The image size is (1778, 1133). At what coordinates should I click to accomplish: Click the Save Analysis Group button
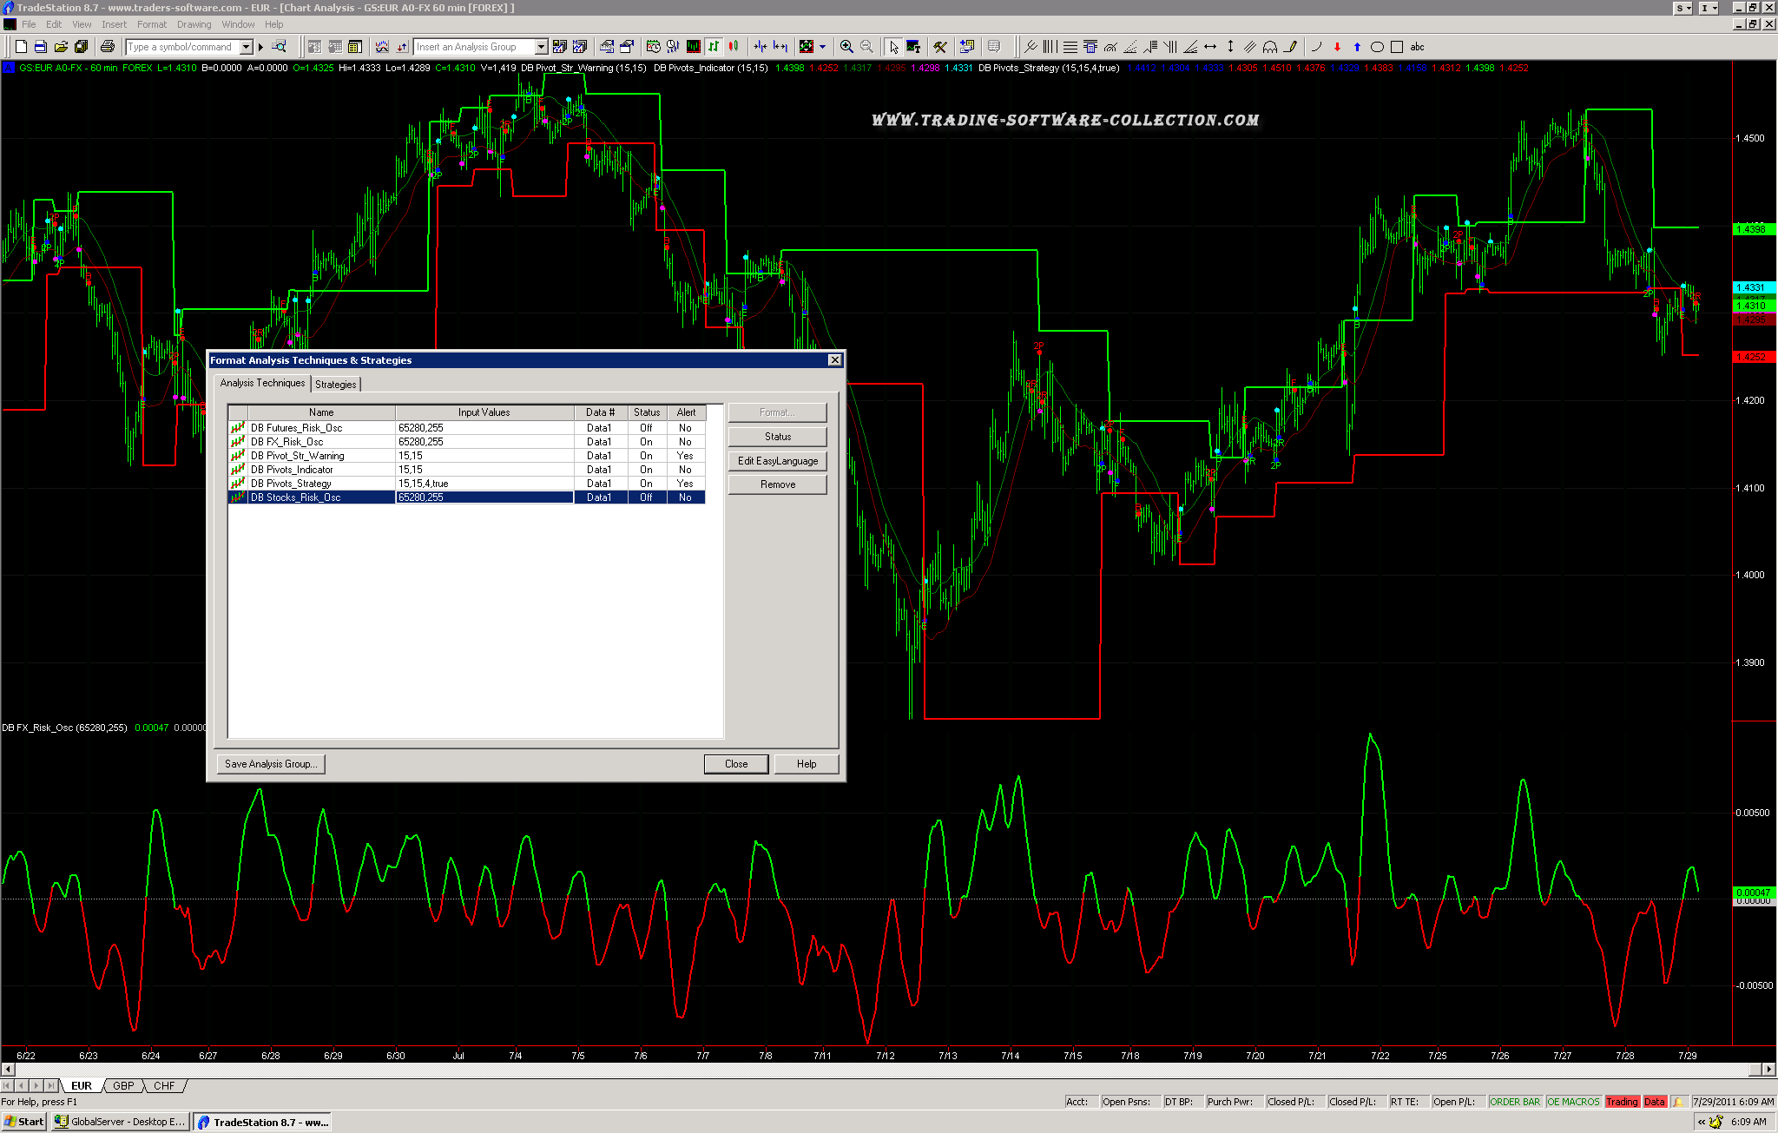pyautogui.click(x=270, y=764)
